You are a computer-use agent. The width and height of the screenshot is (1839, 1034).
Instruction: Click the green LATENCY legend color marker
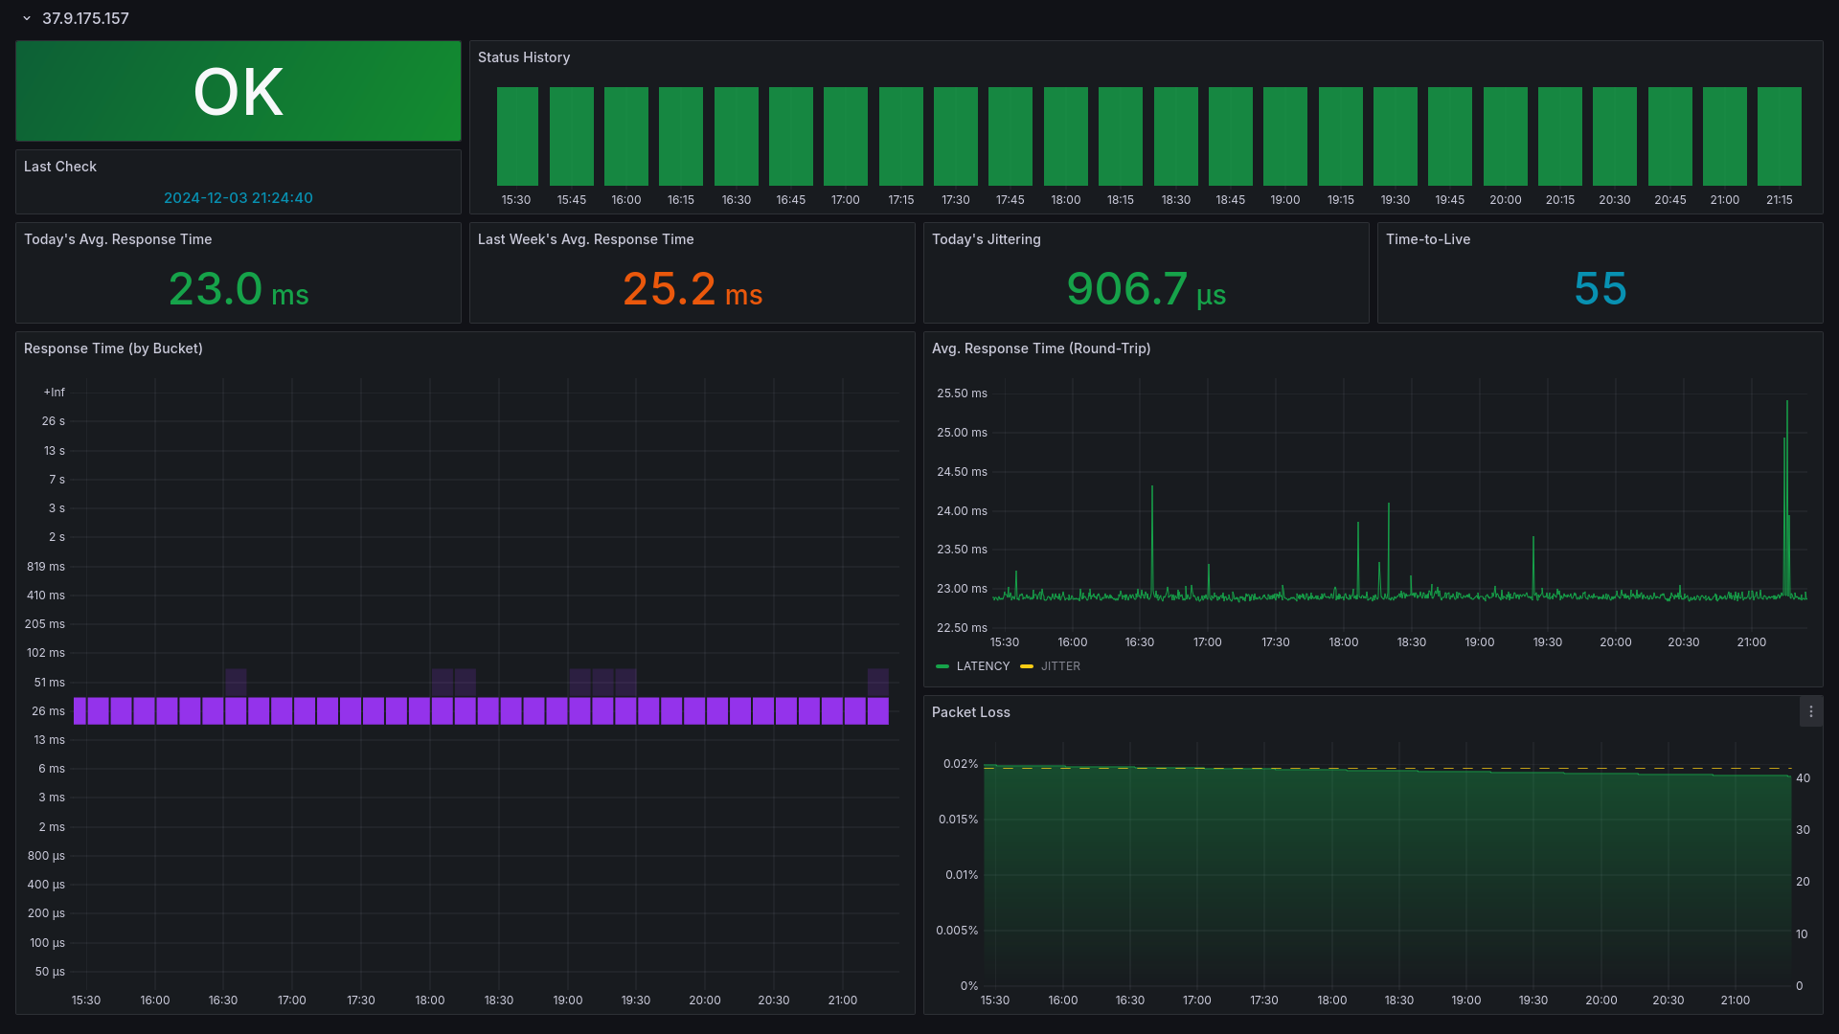[942, 666]
